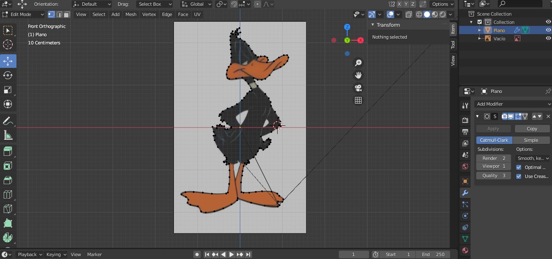
Task: Expand the Plano object tree
Action: tap(480, 30)
